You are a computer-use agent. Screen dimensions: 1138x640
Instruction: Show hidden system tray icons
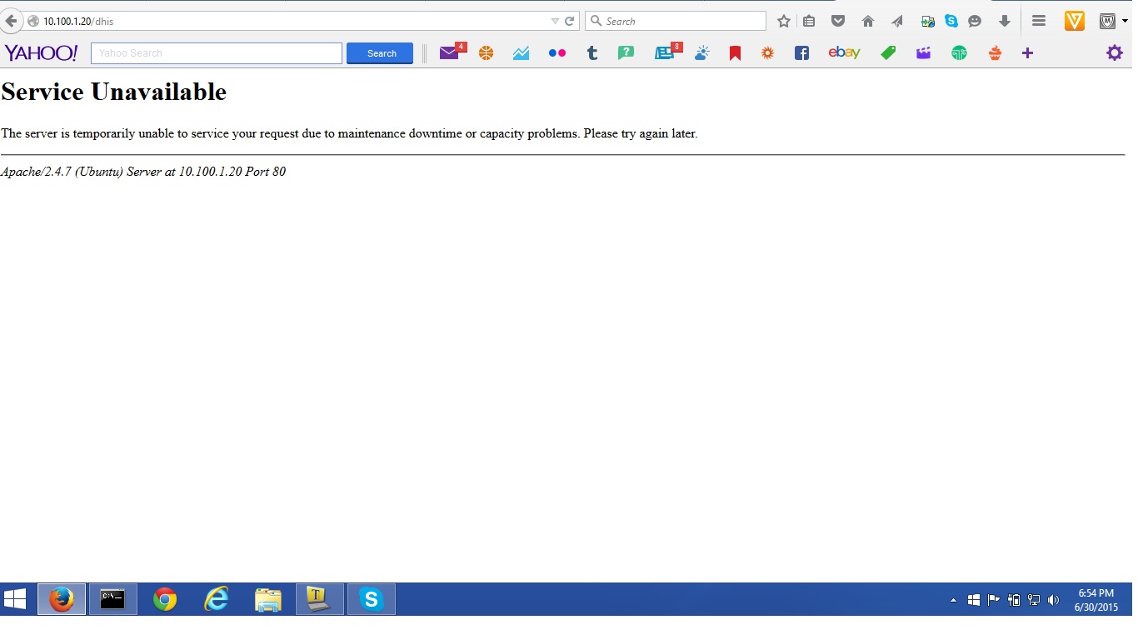[x=953, y=600]
